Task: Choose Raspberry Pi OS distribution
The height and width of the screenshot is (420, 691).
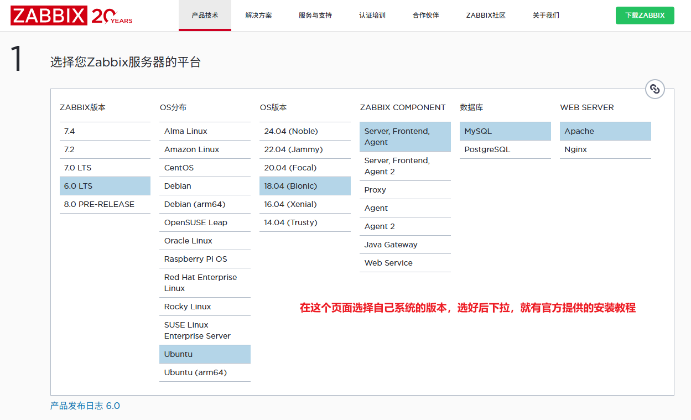Action: click(205, 259)
